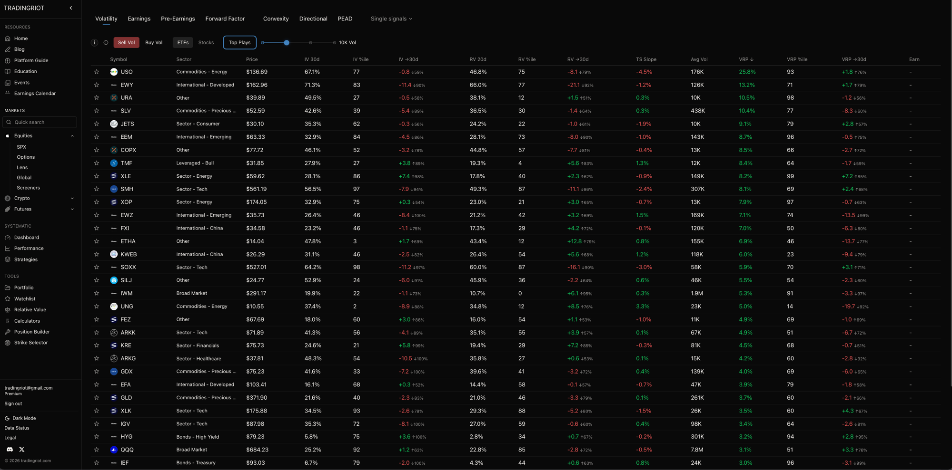952x470 pixels.
Task: Toggle favorite star for SLV
Action: (x=97, y=111)
